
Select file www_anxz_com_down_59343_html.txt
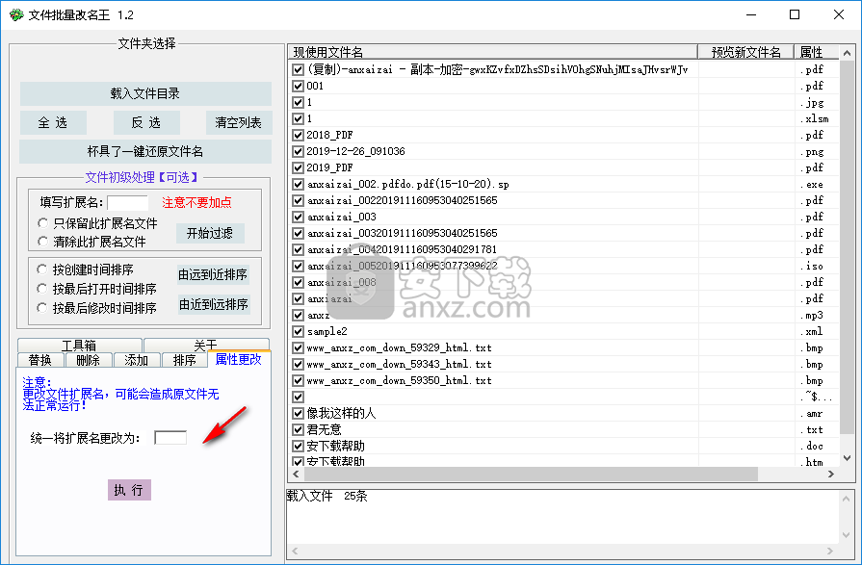pyautogui.click(x=399, y=364)
